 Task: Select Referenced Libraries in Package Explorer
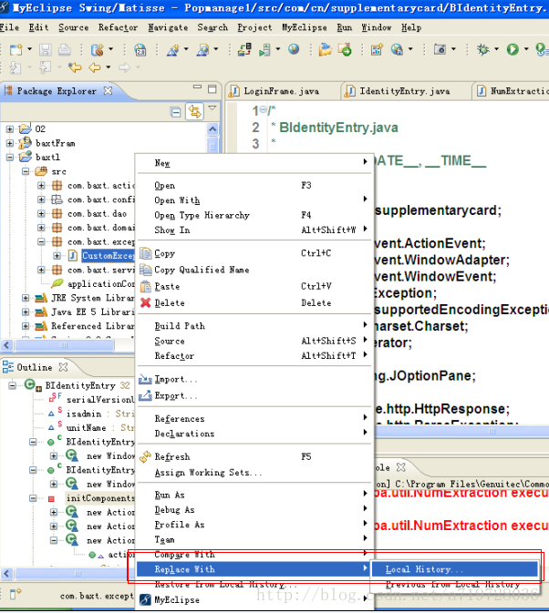click(92, 326)
